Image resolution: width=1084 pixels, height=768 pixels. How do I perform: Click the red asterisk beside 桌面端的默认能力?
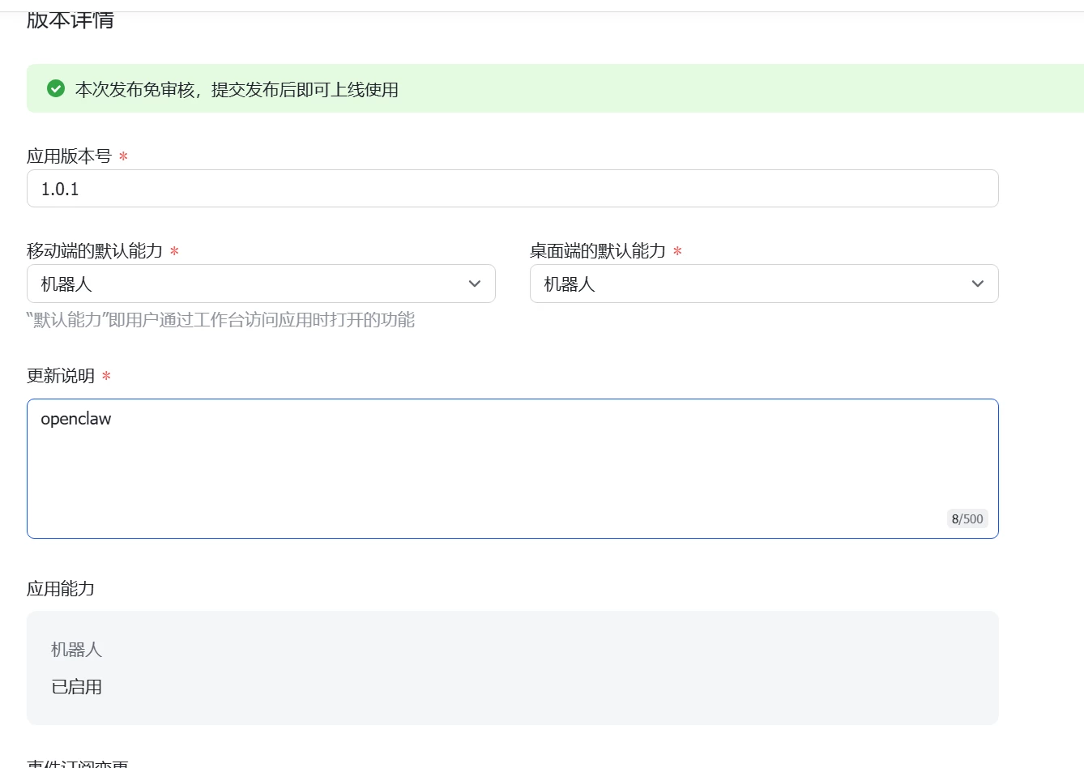coord(677,251)
